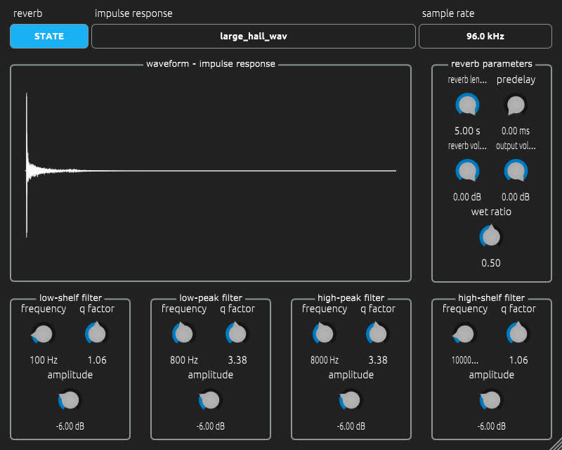Viewport: 562px width, 450px height.
Task: Click the low-shelf filter amplitude knob
Action: coord(70,400)
